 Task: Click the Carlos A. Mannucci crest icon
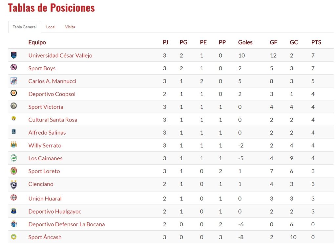click(14, 81)
